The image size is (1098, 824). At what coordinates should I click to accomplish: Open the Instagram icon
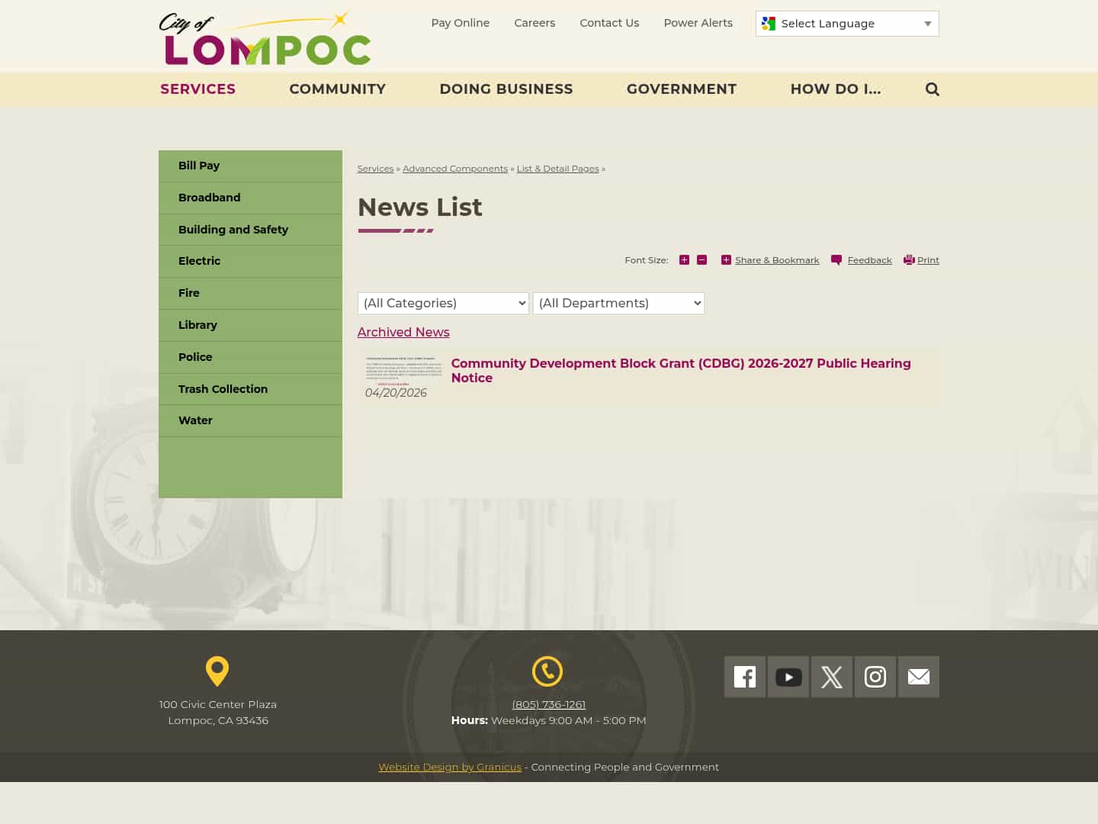coord(875,677)
